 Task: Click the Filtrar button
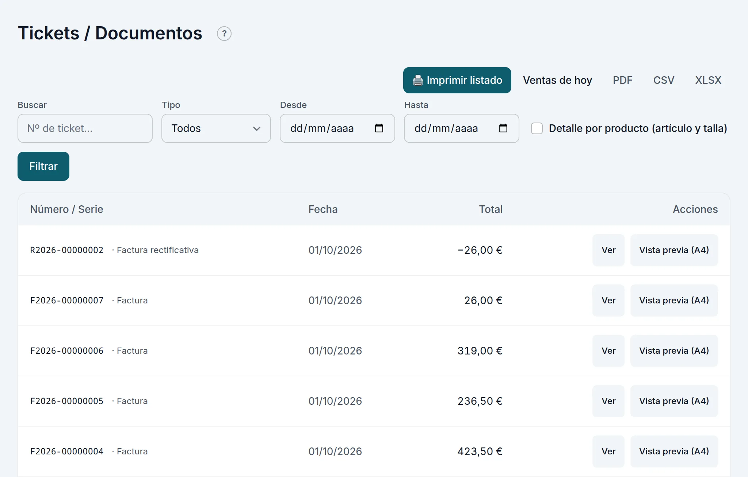point(43,166)
